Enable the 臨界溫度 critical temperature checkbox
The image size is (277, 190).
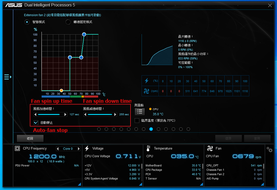tap(137, 121)
